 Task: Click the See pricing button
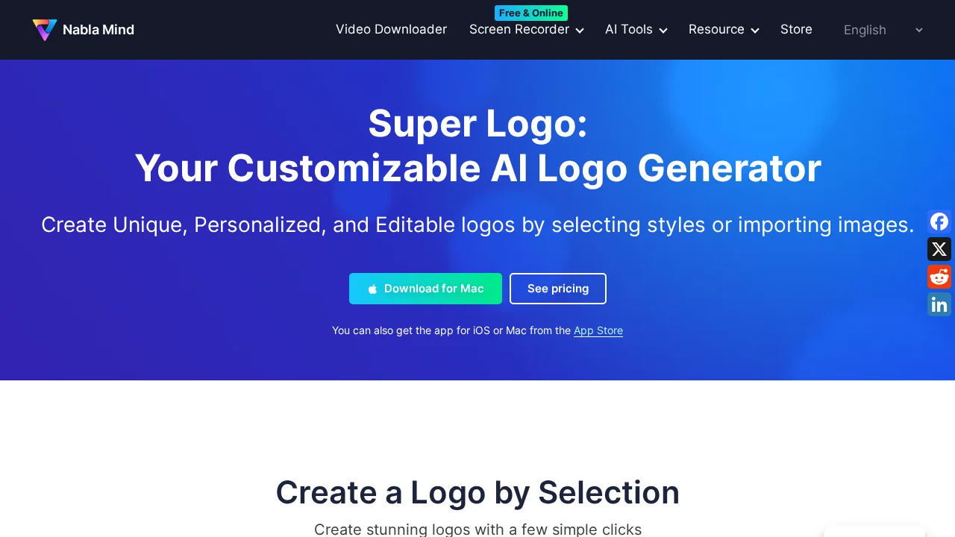[x=558, y=289]
